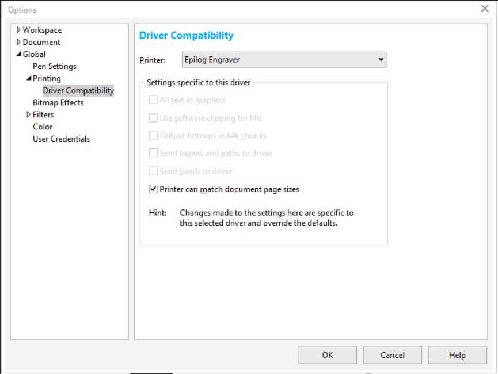Open the Printer dropdown list

[381, 60]
